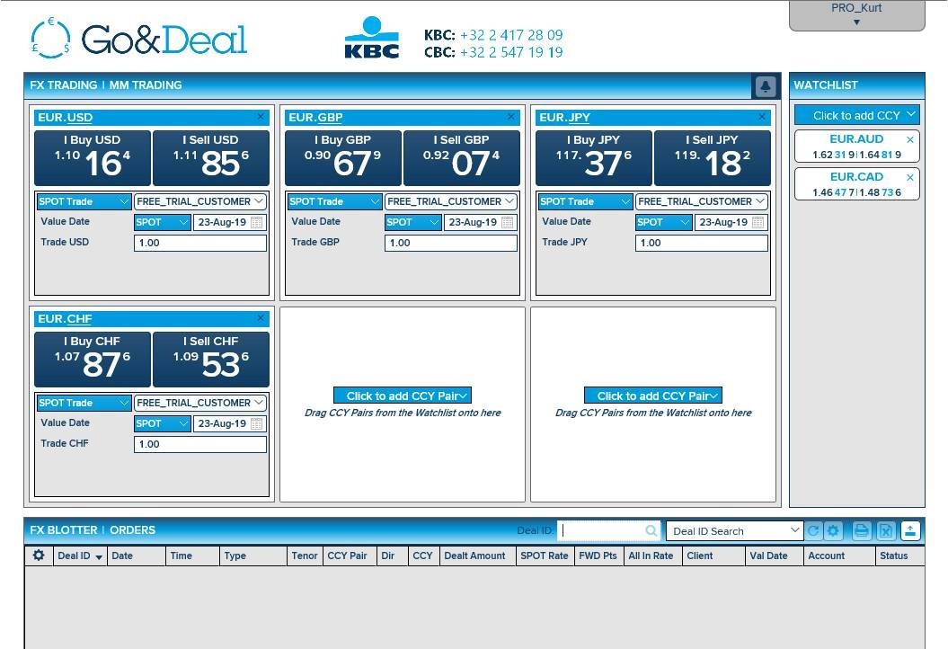Sort blotter by Deal ID column
Viewport: 948px width, 649px height.
(79, 556)
